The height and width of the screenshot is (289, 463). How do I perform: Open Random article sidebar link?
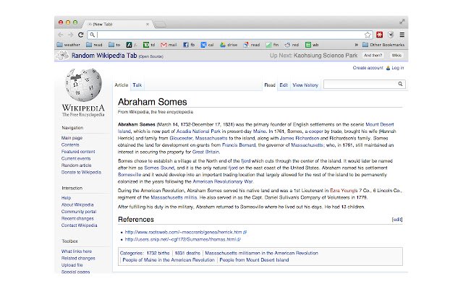click(x=76, y=165)
